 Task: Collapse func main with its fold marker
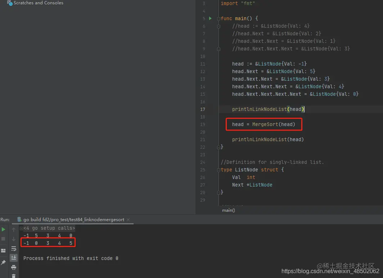tap(218, 19)
